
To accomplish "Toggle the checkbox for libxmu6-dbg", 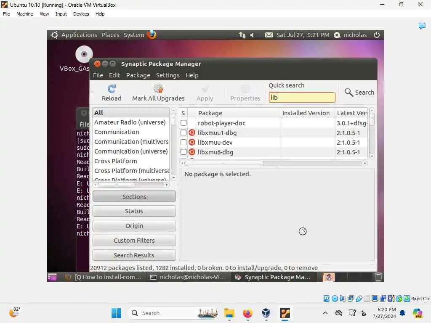I will tap(184, 152).
